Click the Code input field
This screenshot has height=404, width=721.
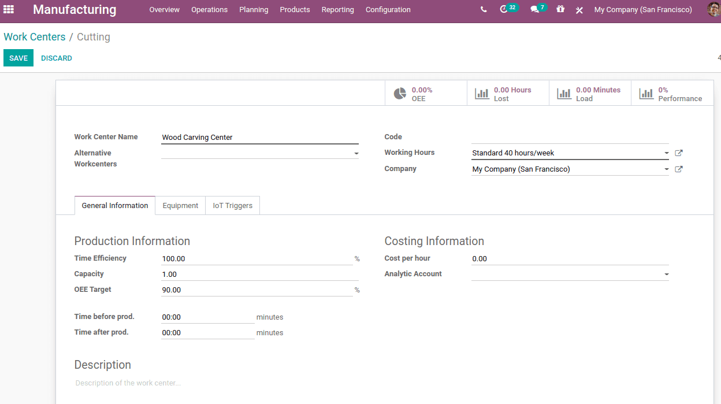(570, 137)
